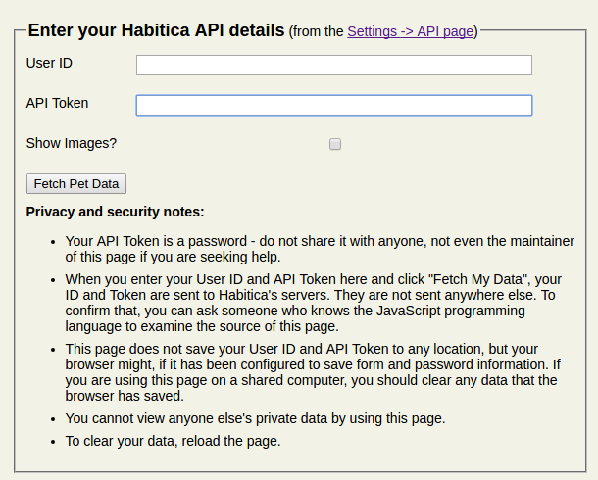Click the Show Images? label
This screenshot has width=598, height=480.
tap(72, 143)
